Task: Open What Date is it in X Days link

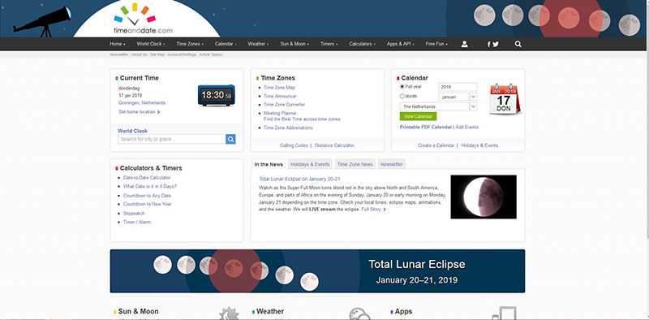Action: point(150,187)
